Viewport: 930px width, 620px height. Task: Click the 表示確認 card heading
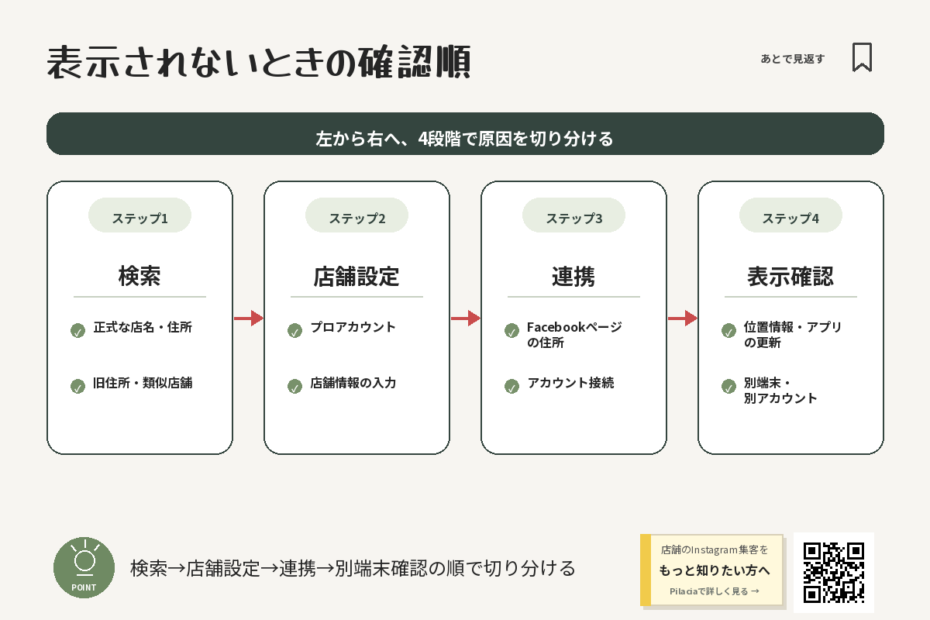point(790,276)
